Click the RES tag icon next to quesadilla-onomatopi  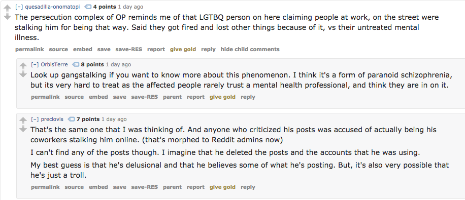88,7
